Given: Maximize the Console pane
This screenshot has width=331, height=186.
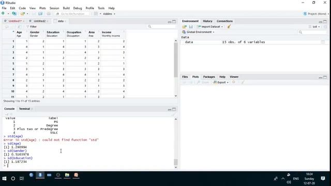Looking at the screenshot, I should coord(174,109).
